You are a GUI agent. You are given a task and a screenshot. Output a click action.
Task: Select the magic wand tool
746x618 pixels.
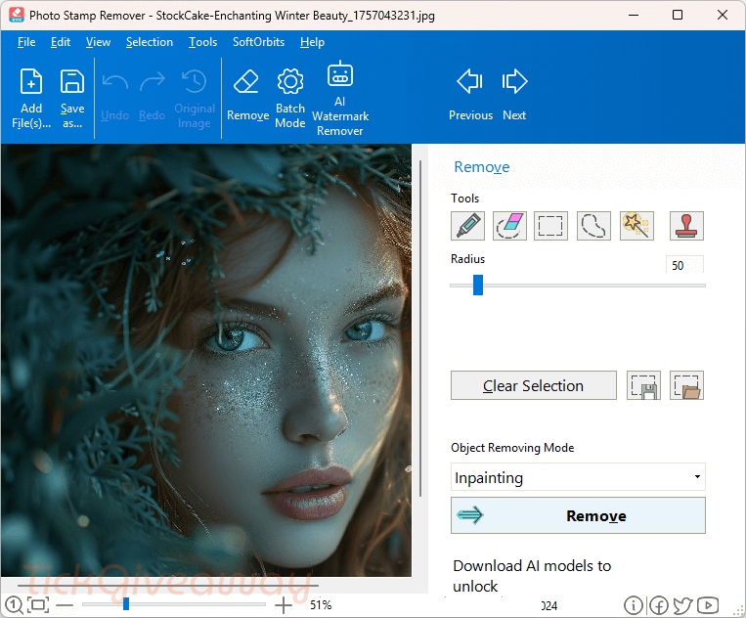[637, 226]
